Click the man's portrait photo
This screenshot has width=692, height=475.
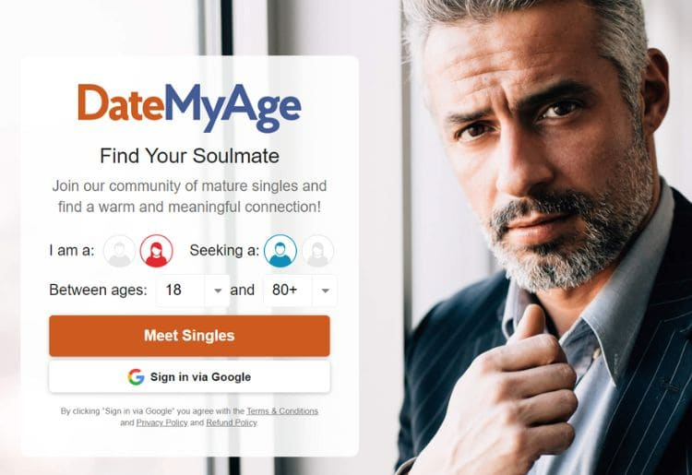coord(545,237)
